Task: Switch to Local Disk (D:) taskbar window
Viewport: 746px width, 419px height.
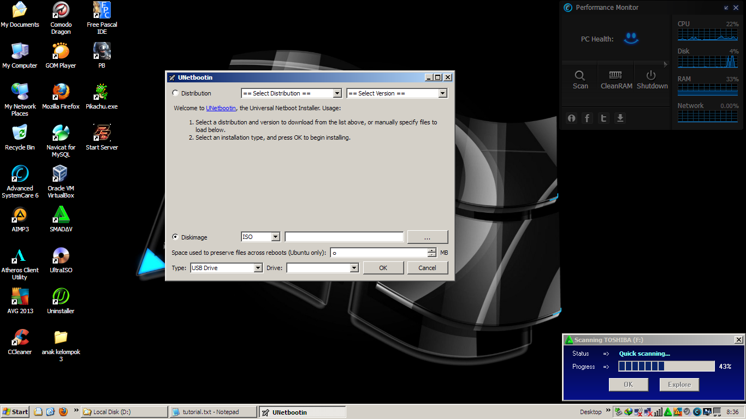Action: coord(124,412)
